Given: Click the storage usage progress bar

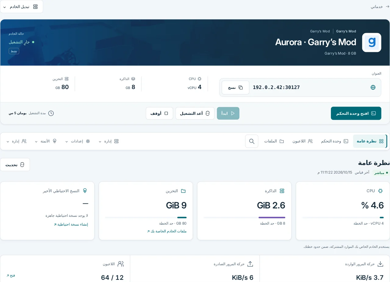Looking at the screenshot, I should 146,217.
